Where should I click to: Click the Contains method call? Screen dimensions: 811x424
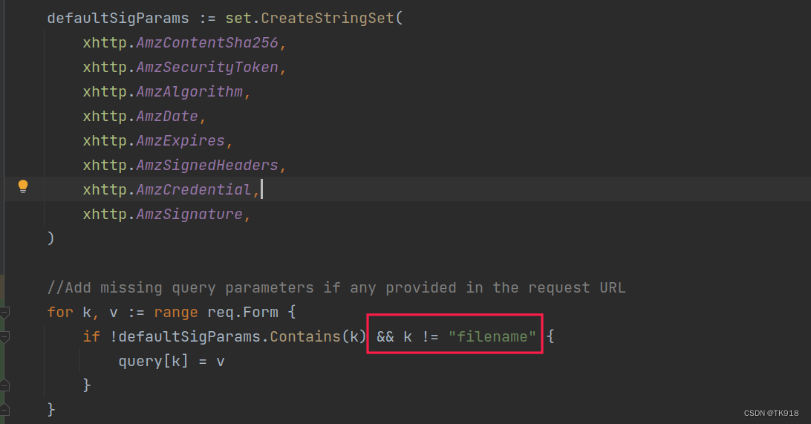[305, 336]
